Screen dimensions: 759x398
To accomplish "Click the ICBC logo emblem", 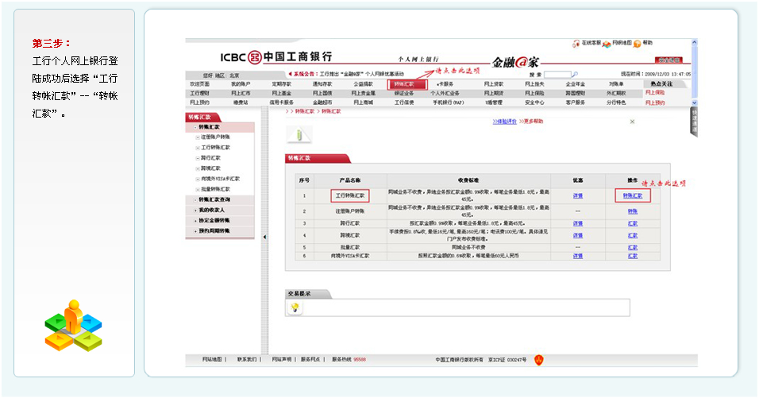I will pos(255,57).
